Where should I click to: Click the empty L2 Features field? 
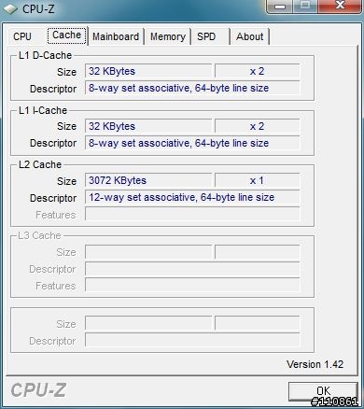tap(192, 215)
